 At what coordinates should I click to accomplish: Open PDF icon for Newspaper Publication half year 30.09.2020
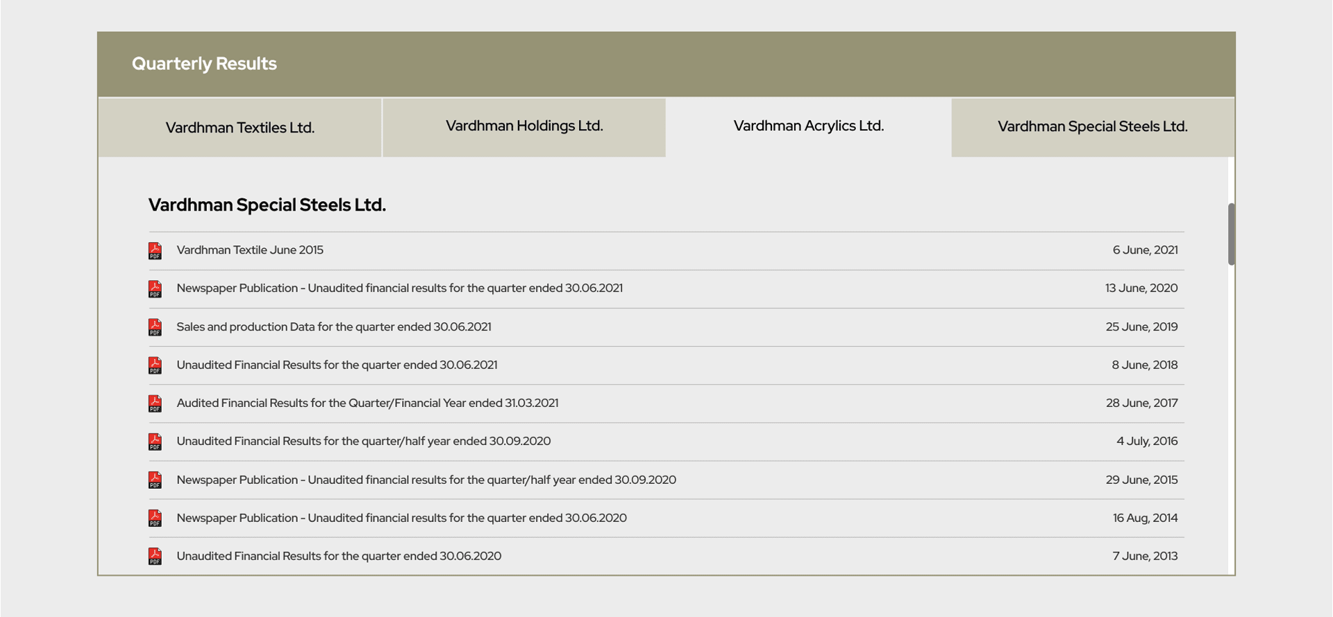tap(155, 480)
